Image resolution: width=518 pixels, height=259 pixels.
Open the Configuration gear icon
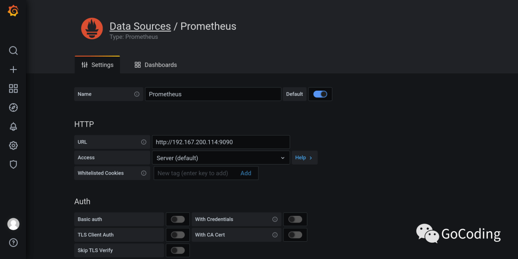[13, 145]
